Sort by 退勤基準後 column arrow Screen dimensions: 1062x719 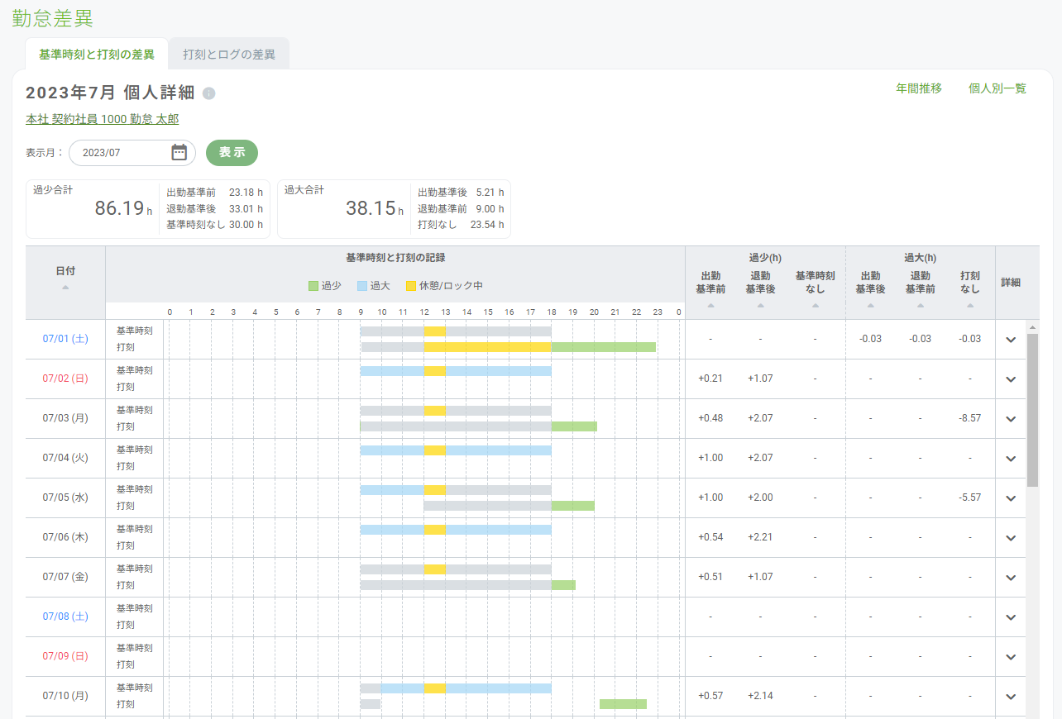[760, 305]
